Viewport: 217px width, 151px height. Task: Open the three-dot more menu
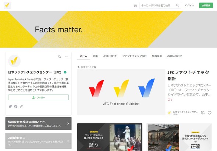tap(67, 57)
